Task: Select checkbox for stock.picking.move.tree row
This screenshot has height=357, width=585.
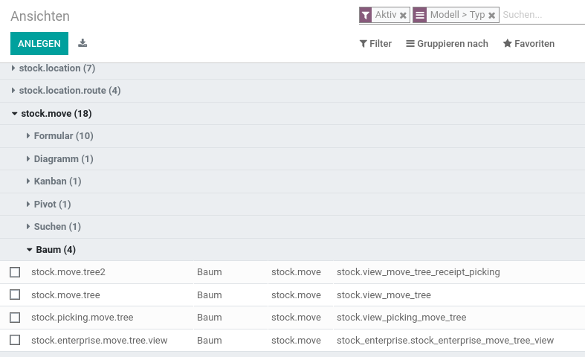Action: coord(15,318)
